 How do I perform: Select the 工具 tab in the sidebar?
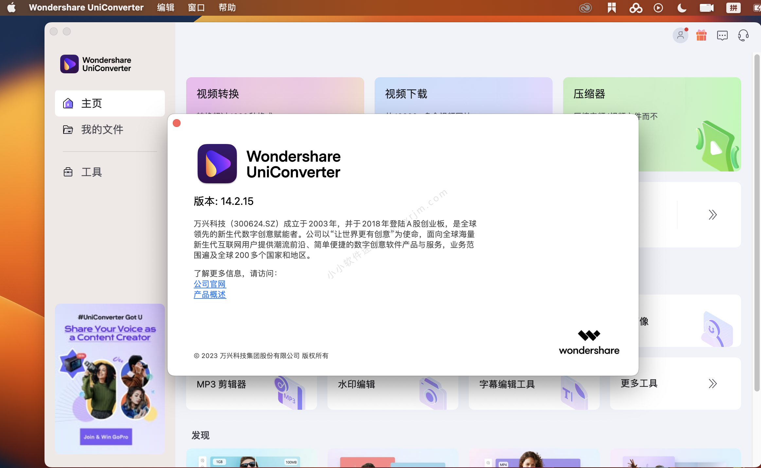[x=110, y=172]
